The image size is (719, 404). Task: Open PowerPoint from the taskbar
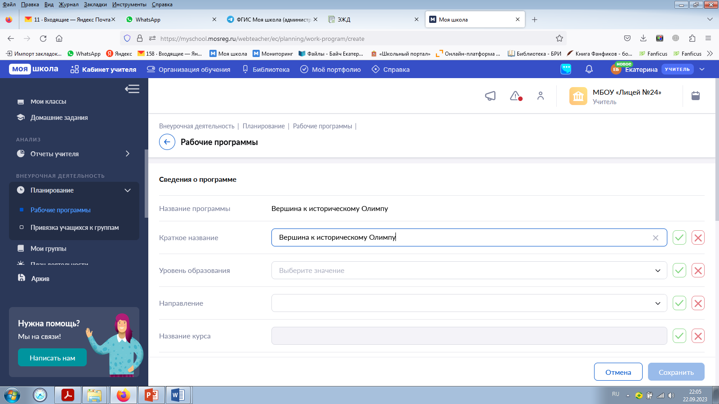pos(151,395)
